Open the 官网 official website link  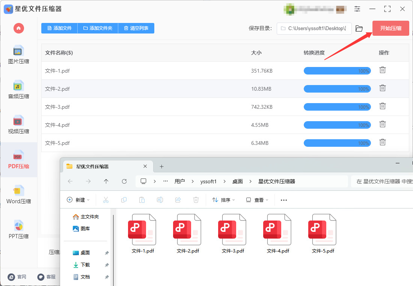17,277
